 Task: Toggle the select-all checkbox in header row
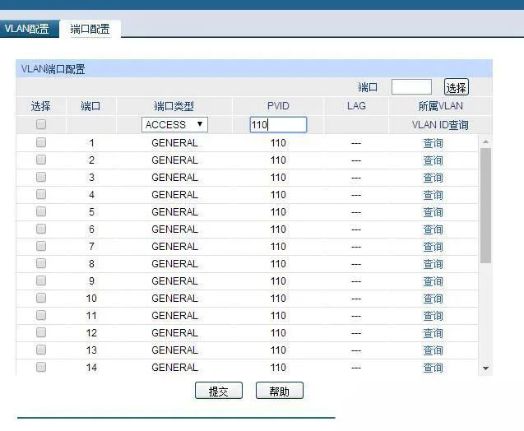click(40, 125)
